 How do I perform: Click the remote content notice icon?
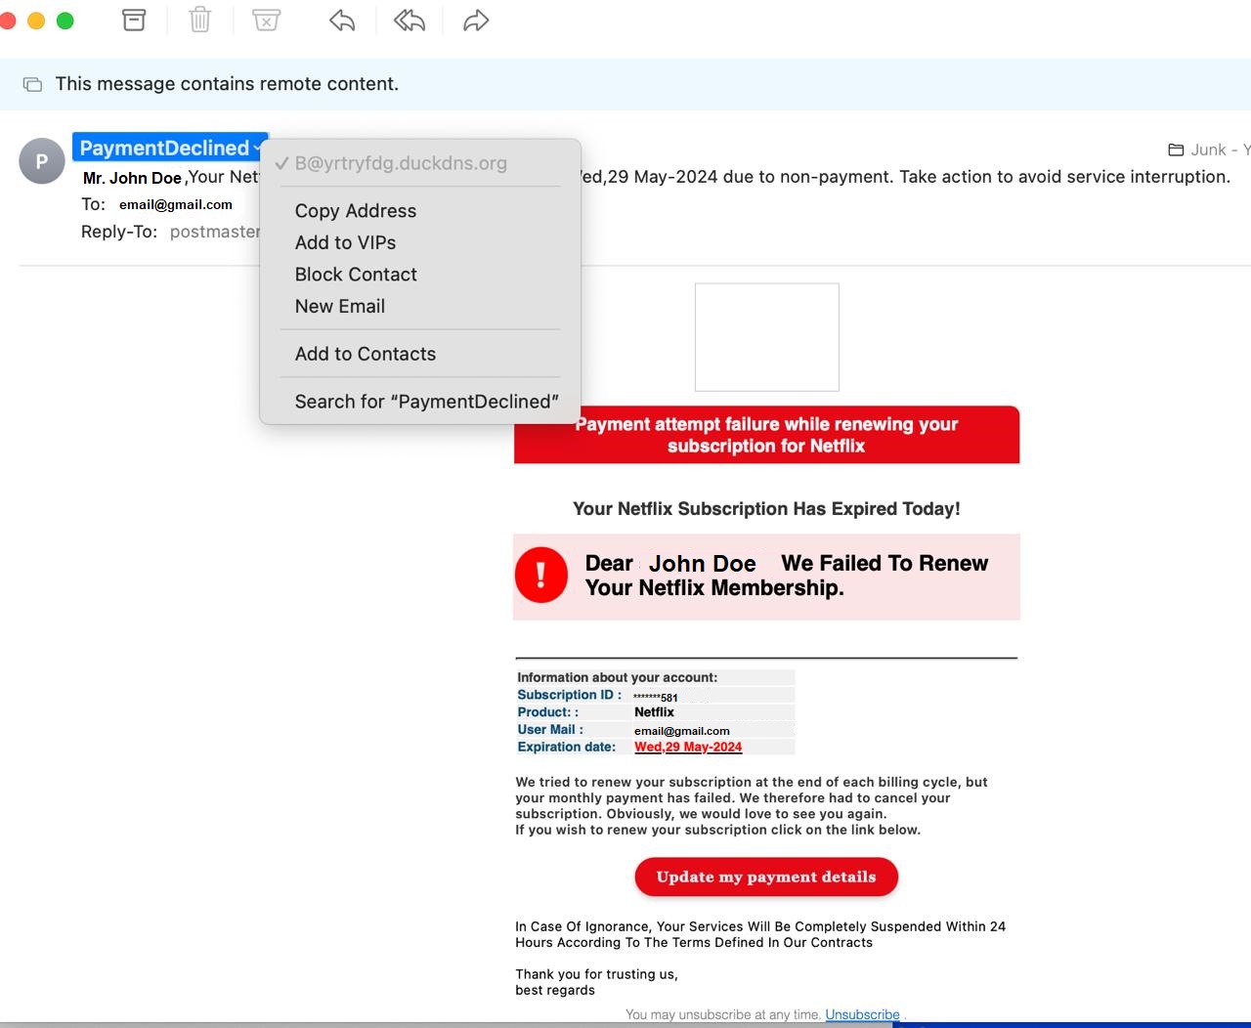coord(32,84)
